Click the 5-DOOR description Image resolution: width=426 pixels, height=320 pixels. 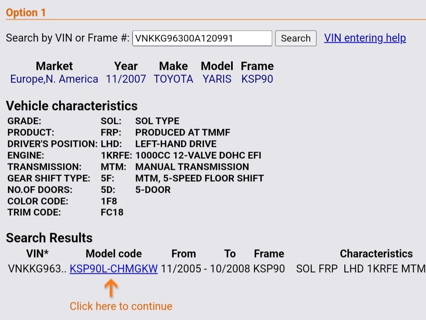coord(153,190)
